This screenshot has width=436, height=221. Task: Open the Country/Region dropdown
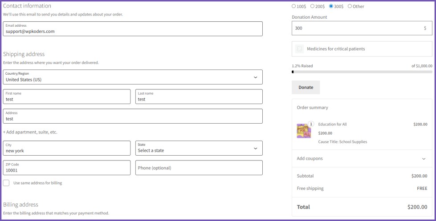coord(132,77)
